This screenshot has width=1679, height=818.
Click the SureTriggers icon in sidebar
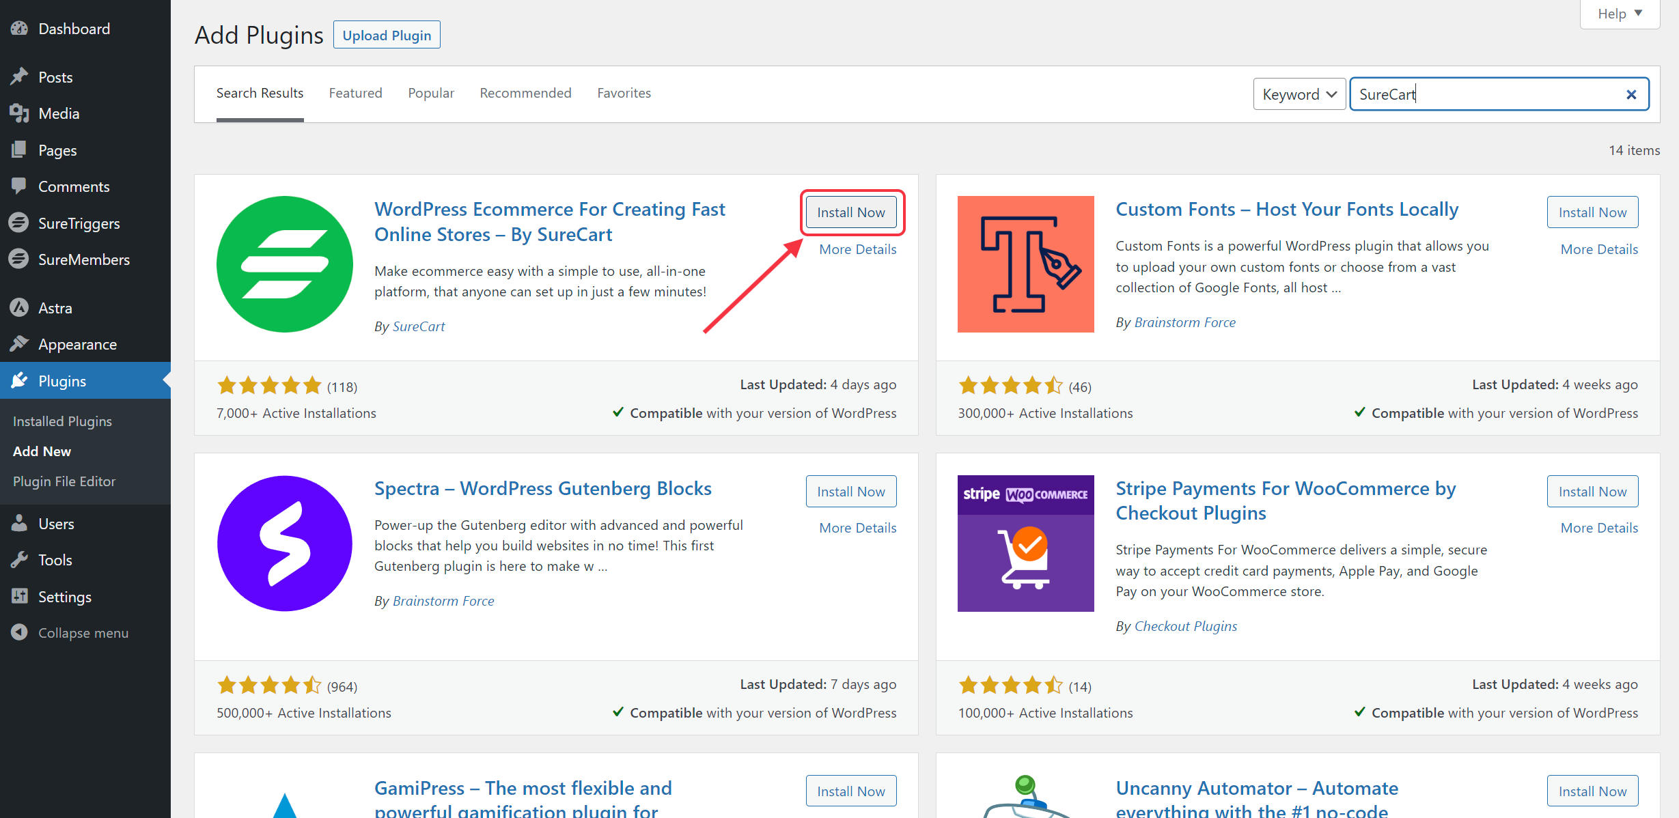pyautogui.click(x=19, y=222)
